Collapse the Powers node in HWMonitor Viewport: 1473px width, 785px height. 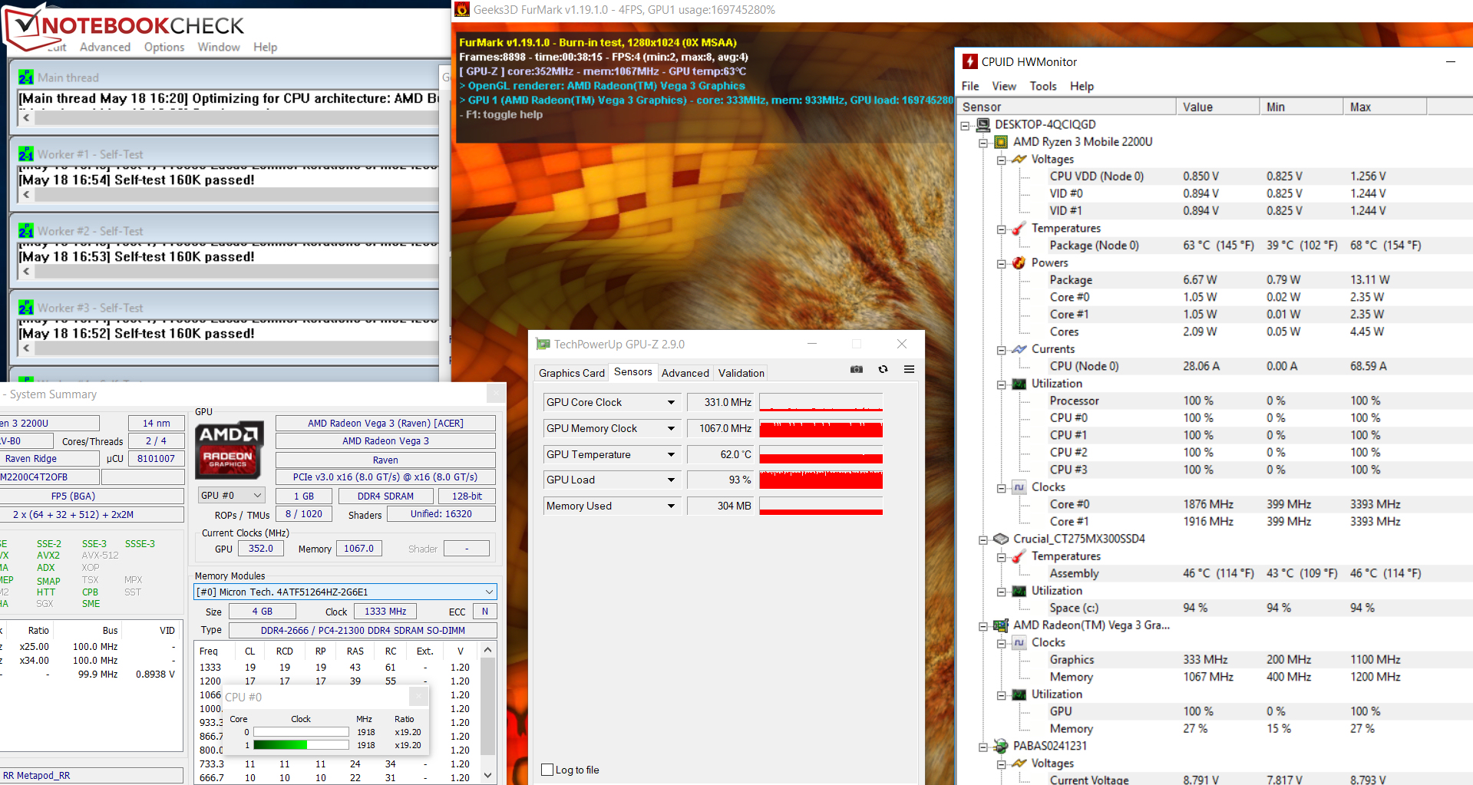[1002, 263]
